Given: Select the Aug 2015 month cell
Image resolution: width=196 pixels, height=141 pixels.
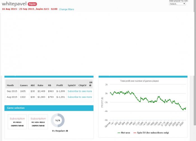Looking at the screenshot, I should click(x=12, y=97).
